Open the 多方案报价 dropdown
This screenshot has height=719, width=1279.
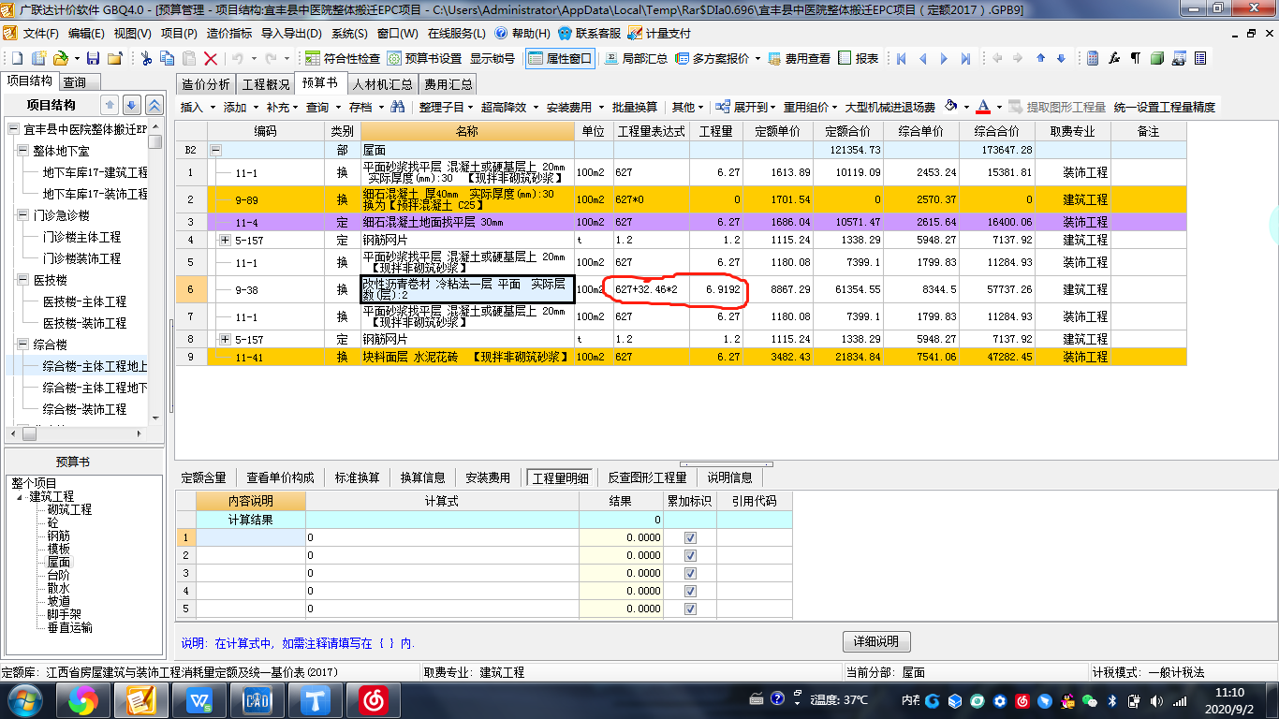pos(718,58)
